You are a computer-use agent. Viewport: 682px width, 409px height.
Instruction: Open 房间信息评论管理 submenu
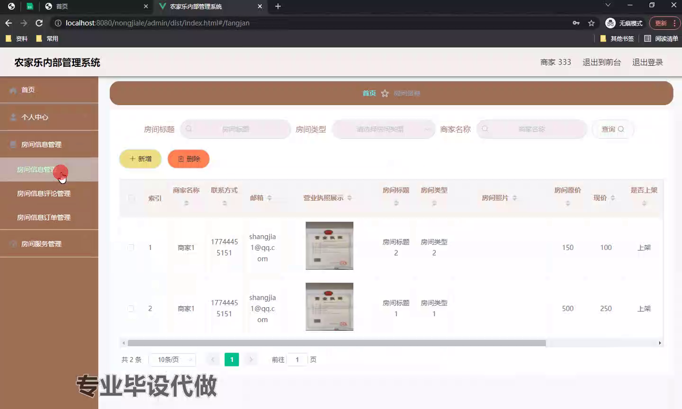click(x=49, y=193)
